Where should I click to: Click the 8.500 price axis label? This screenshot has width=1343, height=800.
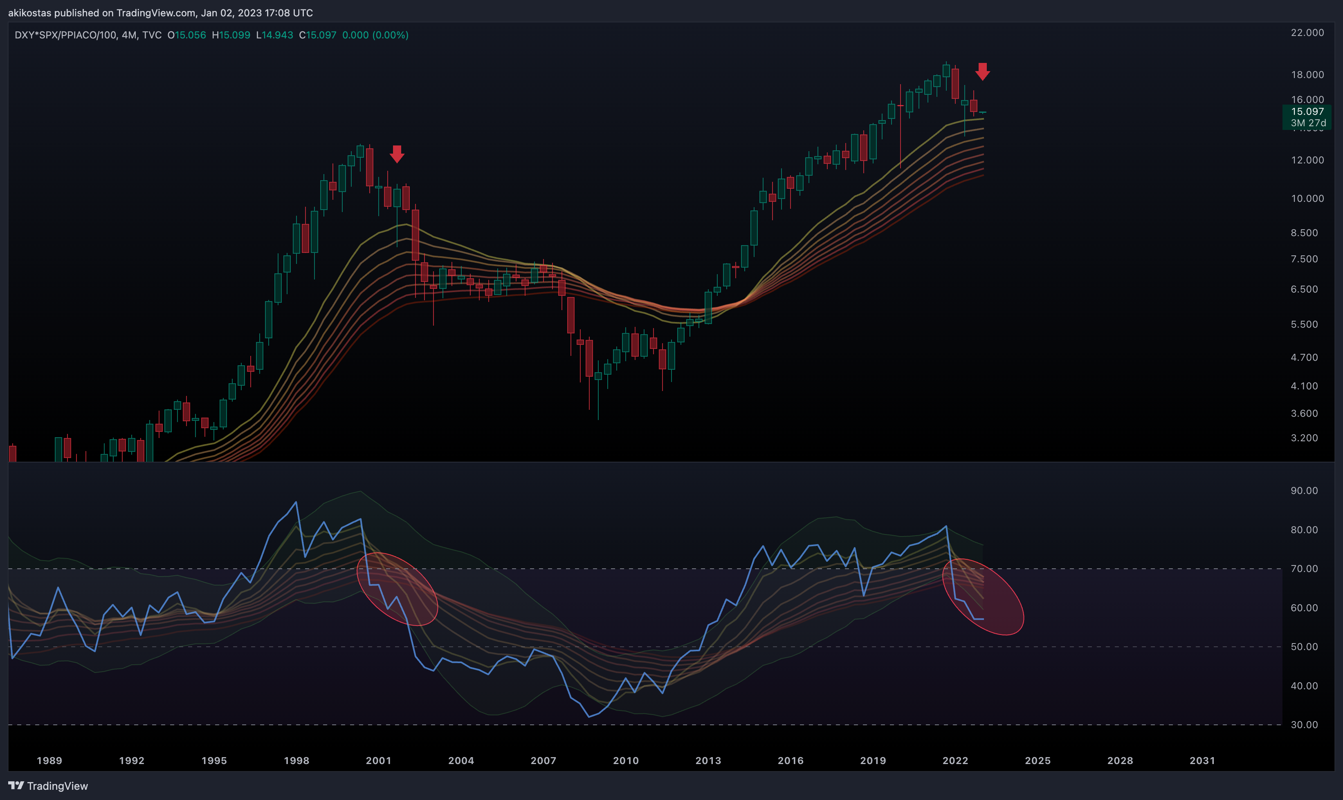pos(1304,233)
